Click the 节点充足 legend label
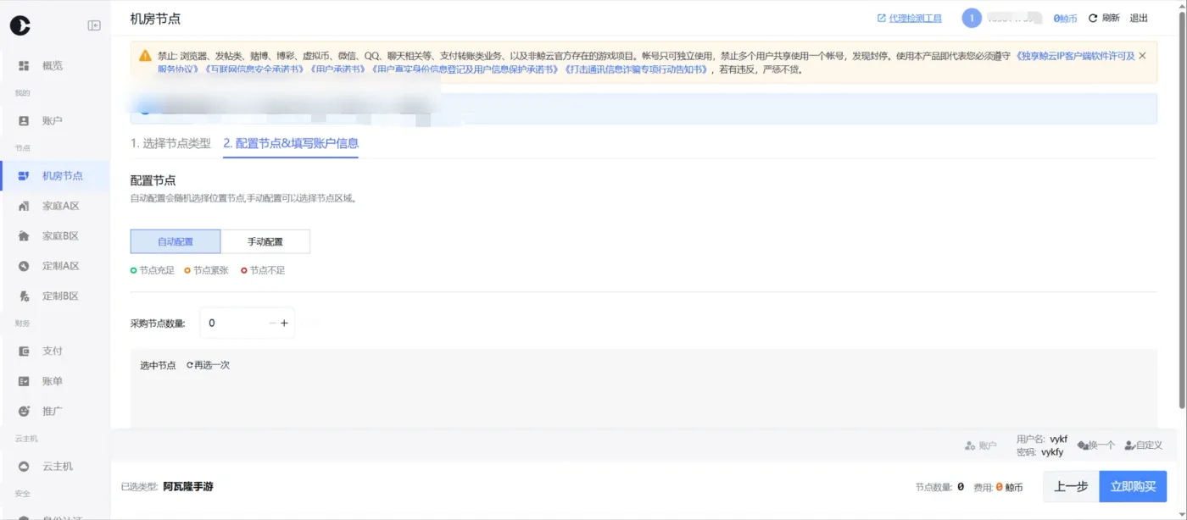 pos(157,270)
